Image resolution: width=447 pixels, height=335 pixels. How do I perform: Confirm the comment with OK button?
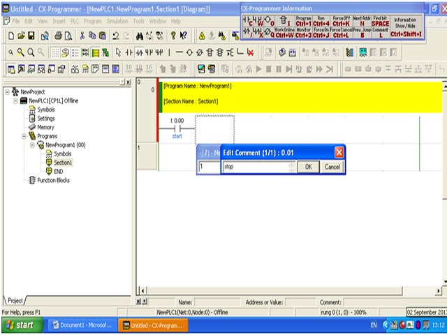coord(309,167)
